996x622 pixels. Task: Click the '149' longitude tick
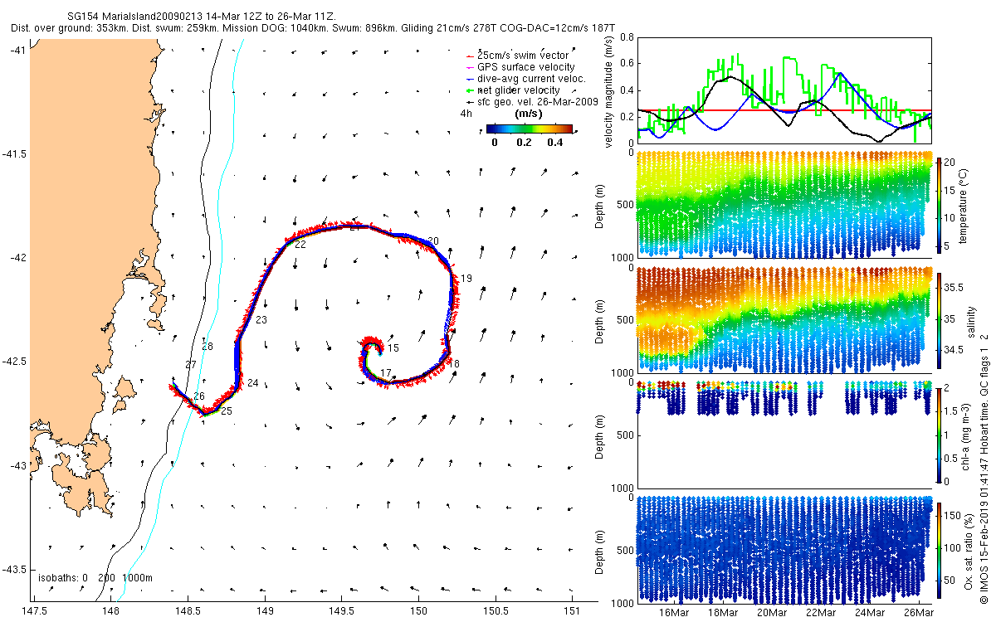pos(265,610)
